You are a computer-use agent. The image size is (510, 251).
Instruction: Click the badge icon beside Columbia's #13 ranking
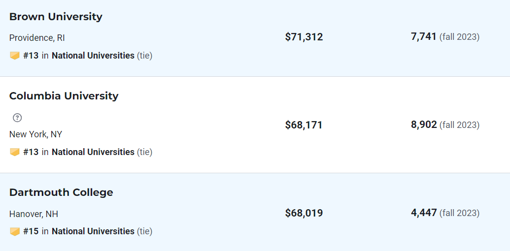15,152
